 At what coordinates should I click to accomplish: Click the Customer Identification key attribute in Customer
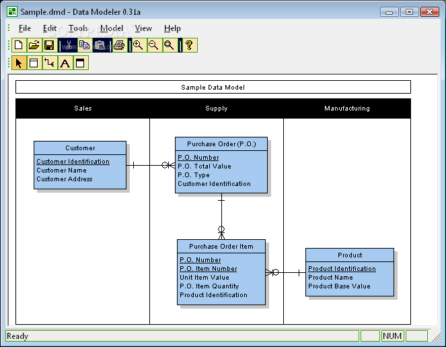73,162
